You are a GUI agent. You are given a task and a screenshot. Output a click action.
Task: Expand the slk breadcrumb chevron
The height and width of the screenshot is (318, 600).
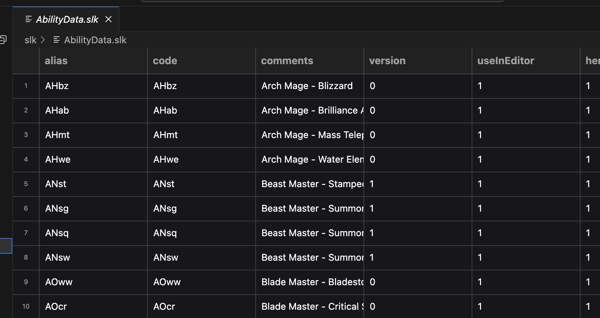[43, 40]
